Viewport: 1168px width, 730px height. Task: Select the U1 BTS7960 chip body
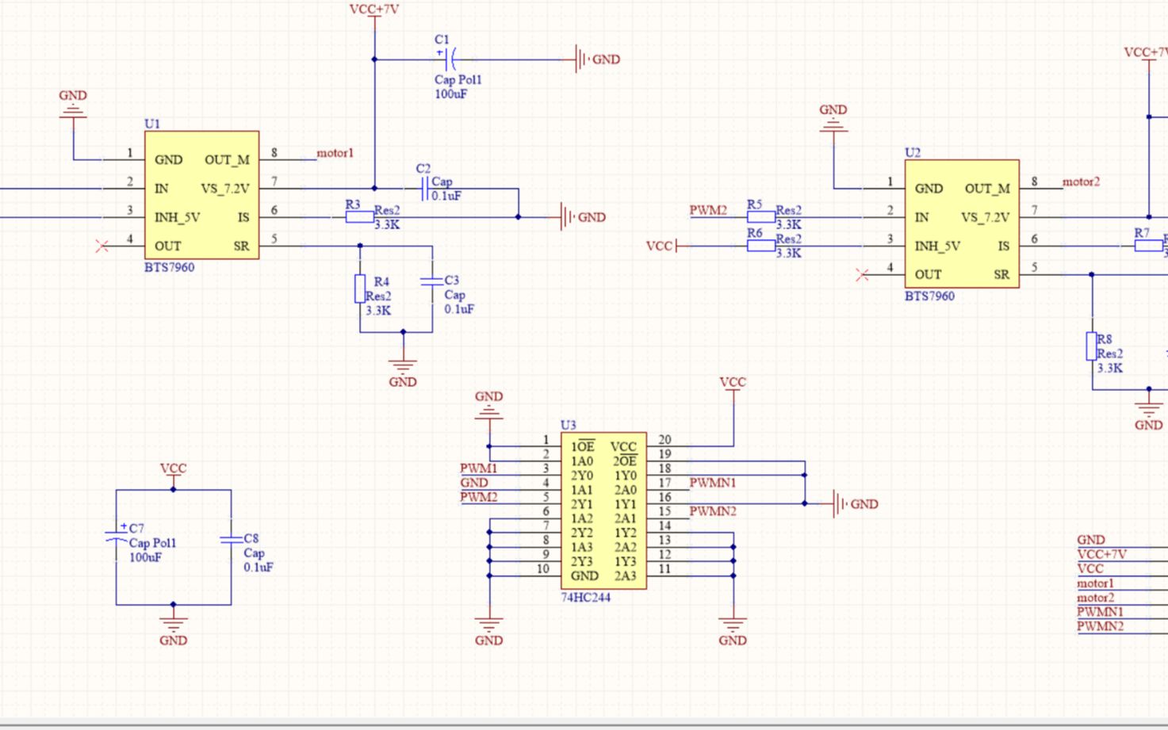click(201, 195)
